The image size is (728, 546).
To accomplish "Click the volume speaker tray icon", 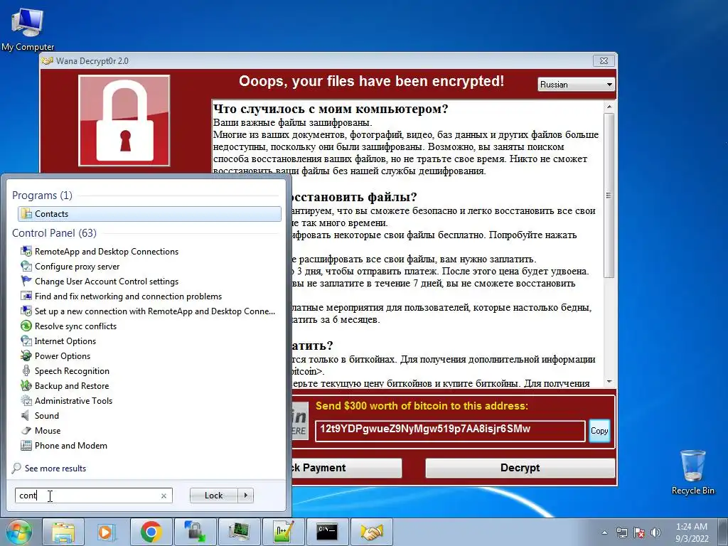I will click(x=655, y=532).
